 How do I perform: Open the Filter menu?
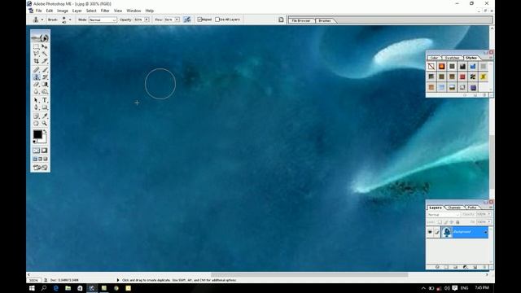click(x=105, y=11)
